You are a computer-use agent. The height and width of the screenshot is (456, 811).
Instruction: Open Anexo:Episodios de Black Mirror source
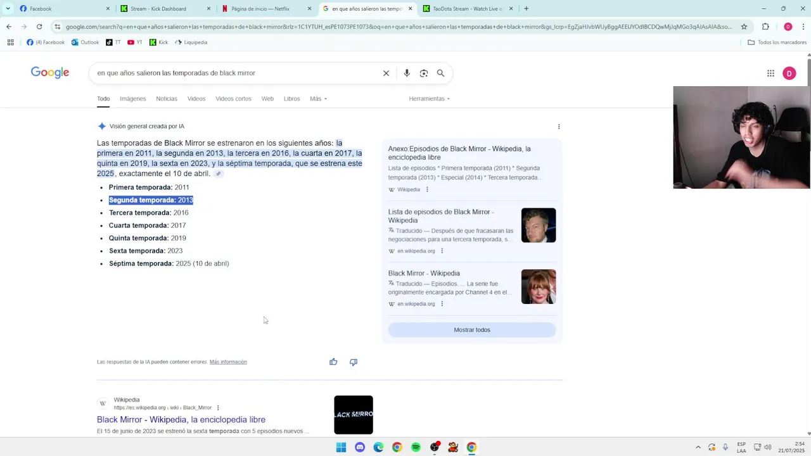[459, 153]
